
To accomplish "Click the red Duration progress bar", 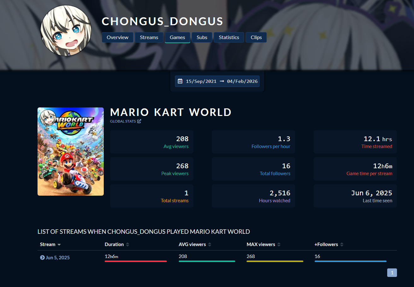I will click(x=136, y=261).
